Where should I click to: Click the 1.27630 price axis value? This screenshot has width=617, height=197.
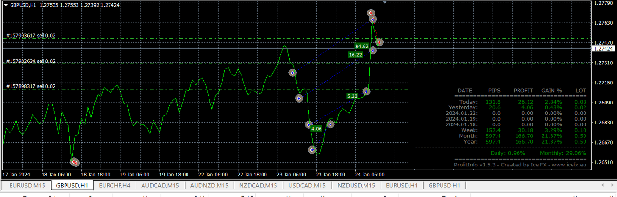[x=603, y=23]
